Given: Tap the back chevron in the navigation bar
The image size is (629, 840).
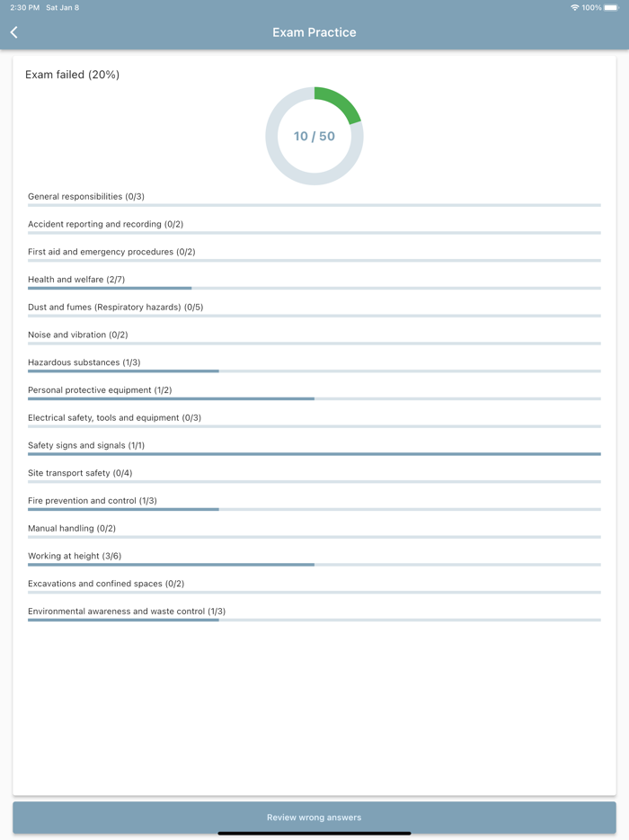Looking at the screenshot, I should 13,31.
